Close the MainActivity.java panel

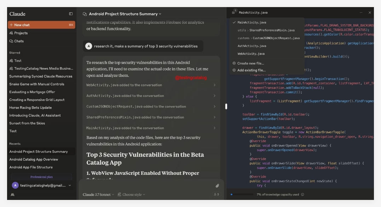[x=370, y=13]
